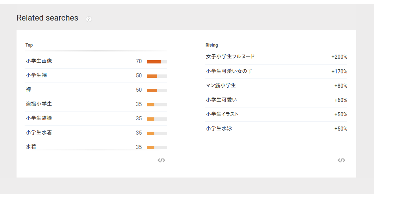Click the score 35 in the bottom Top row
This screenshot has height=223, width=409.
tap(139, 147)
